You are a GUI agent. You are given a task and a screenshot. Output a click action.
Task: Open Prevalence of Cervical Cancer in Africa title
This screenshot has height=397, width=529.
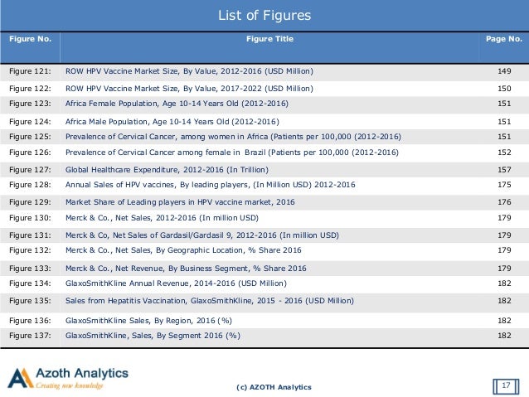pyautogui.click(x=233, y=137)
